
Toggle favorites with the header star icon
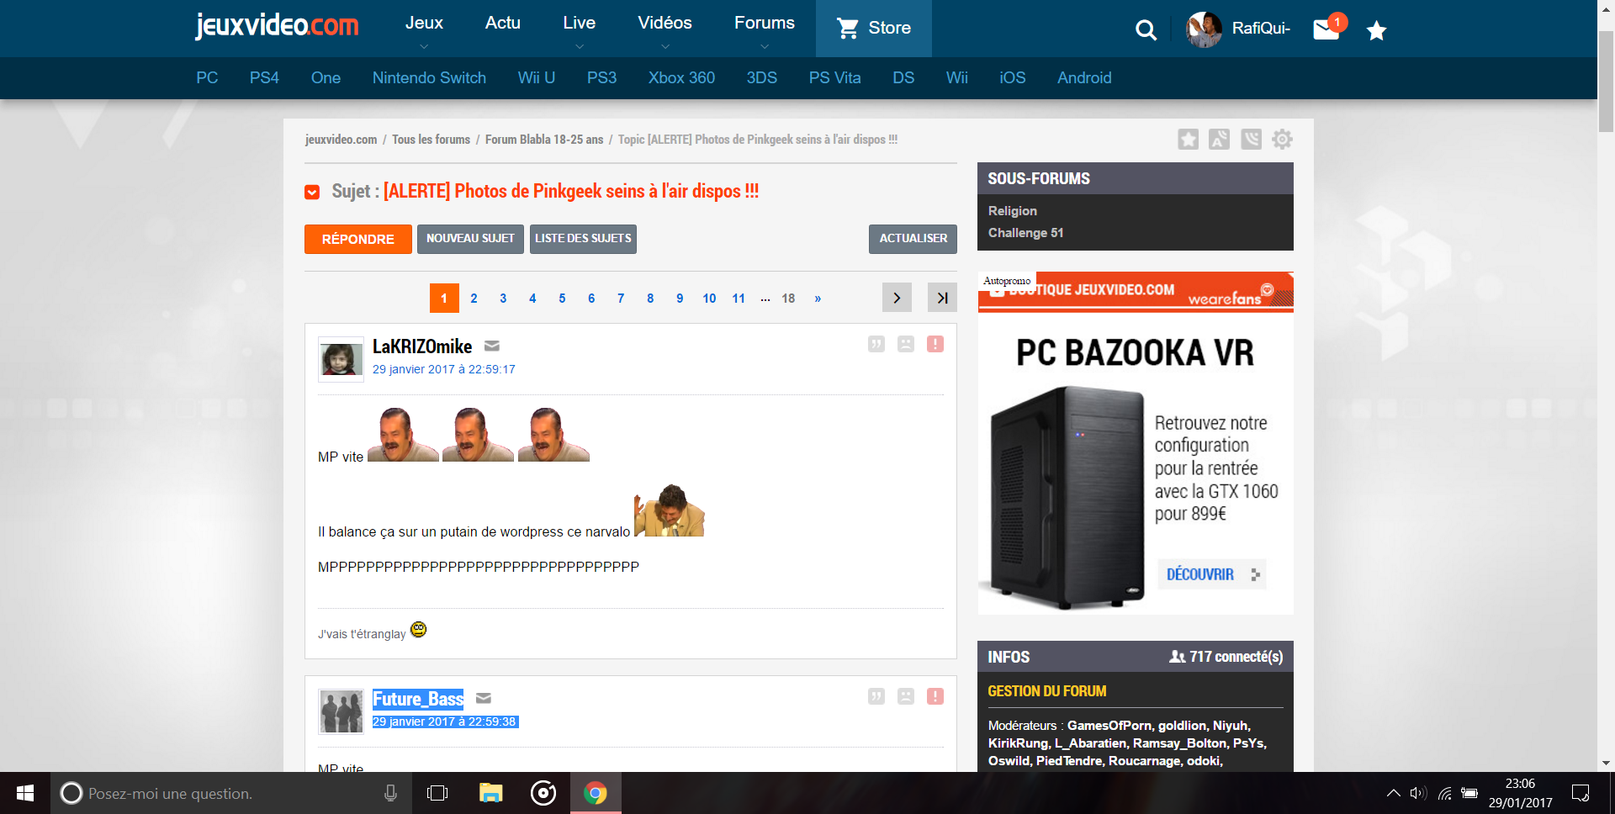pos(1376,30)
